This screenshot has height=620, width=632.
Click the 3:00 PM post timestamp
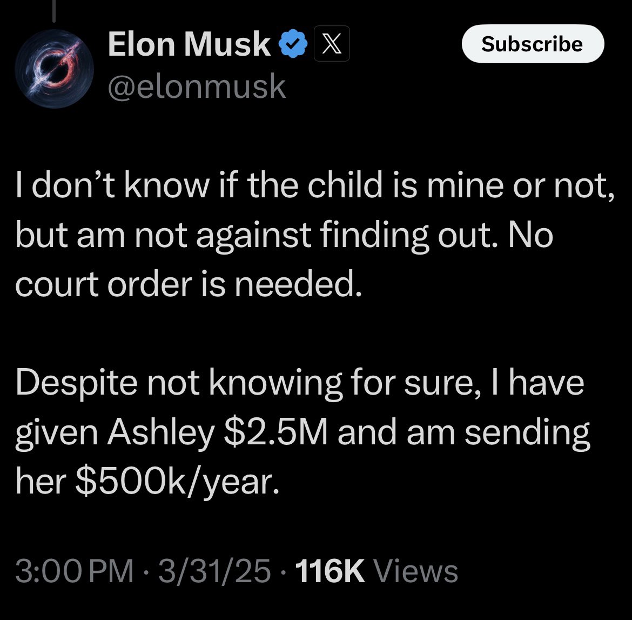[74, 571]
